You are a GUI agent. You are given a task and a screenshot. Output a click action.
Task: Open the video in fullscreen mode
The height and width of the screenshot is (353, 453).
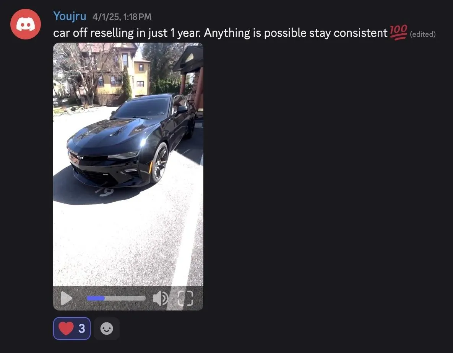(x=185, y=298)
